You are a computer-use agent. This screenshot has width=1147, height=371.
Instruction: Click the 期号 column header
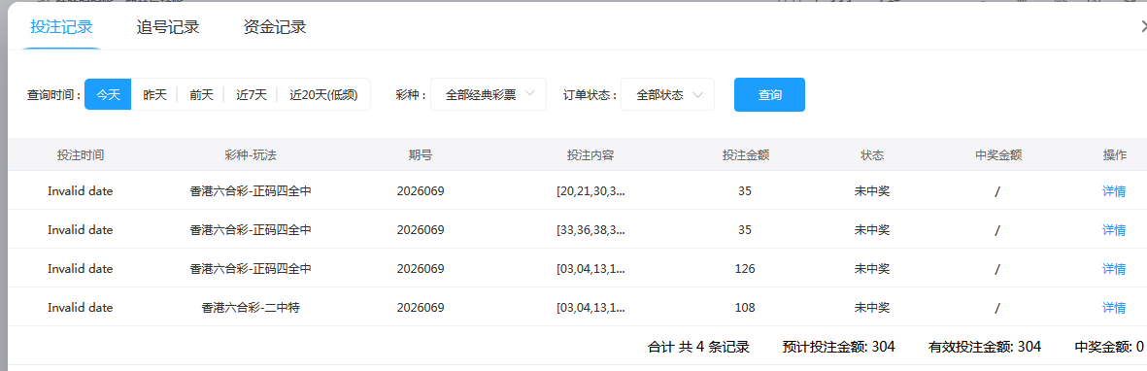[x=421, y=155]
